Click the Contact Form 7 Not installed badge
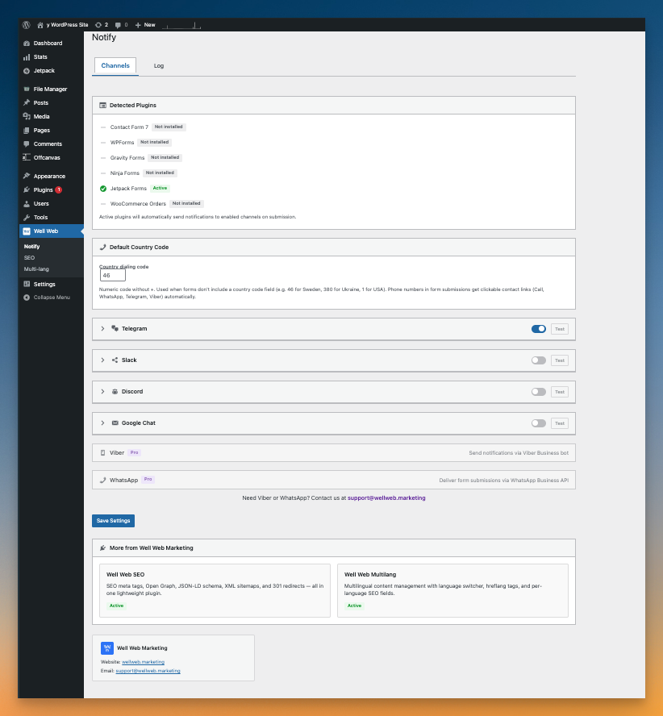This screenshot has height=716, width=663. tap(169, 127)
